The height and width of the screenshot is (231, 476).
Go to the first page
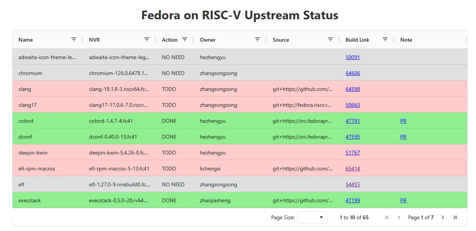click(x=387, y=217)
